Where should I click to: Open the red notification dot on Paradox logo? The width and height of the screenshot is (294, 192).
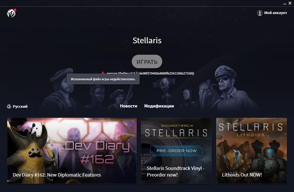click(15, 10)
